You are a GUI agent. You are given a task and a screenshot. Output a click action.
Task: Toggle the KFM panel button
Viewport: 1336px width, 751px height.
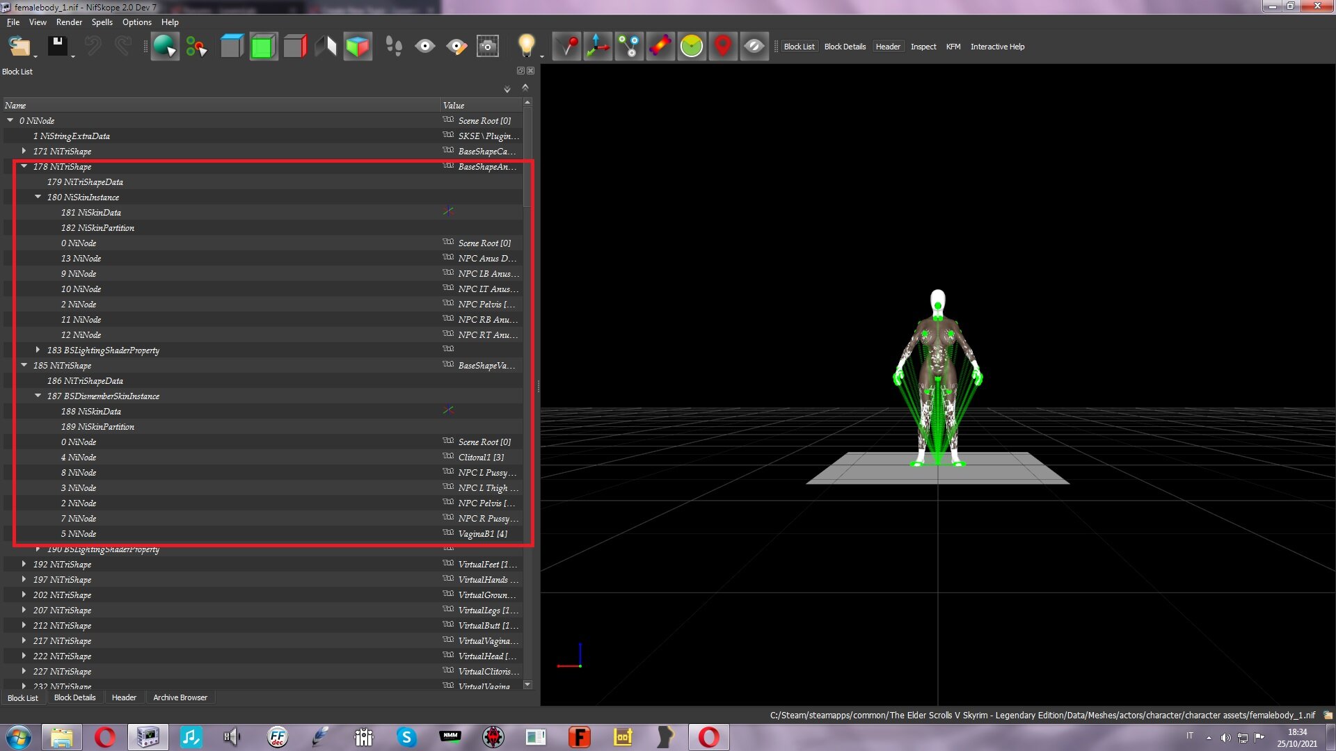click(x=953, y=47)
